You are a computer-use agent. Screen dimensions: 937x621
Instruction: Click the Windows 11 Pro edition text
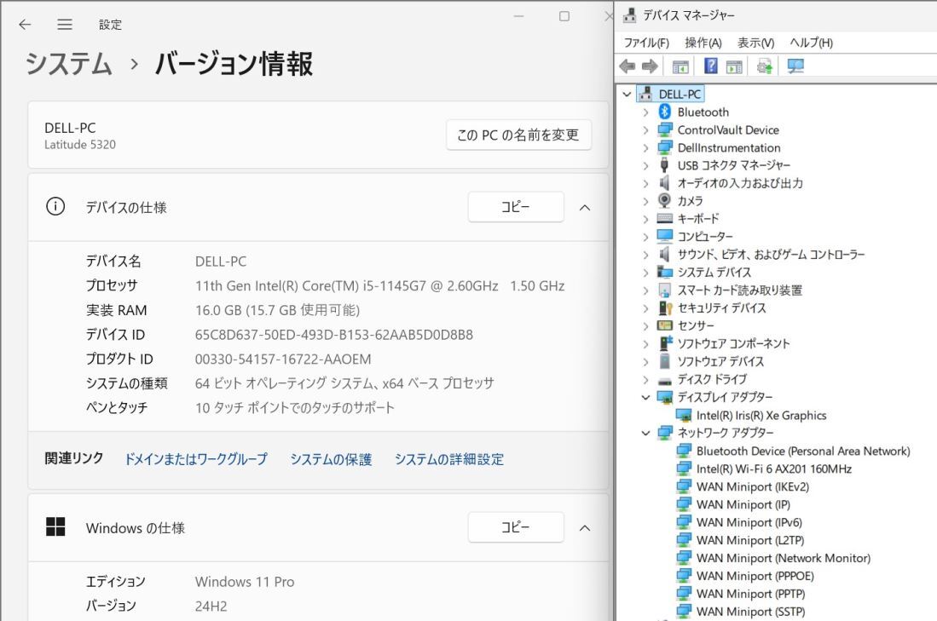(245, 582)
